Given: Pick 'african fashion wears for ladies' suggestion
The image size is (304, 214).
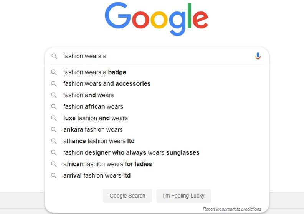Looking at the screenshot, I should pyautogui.click(x=107, y=164).
